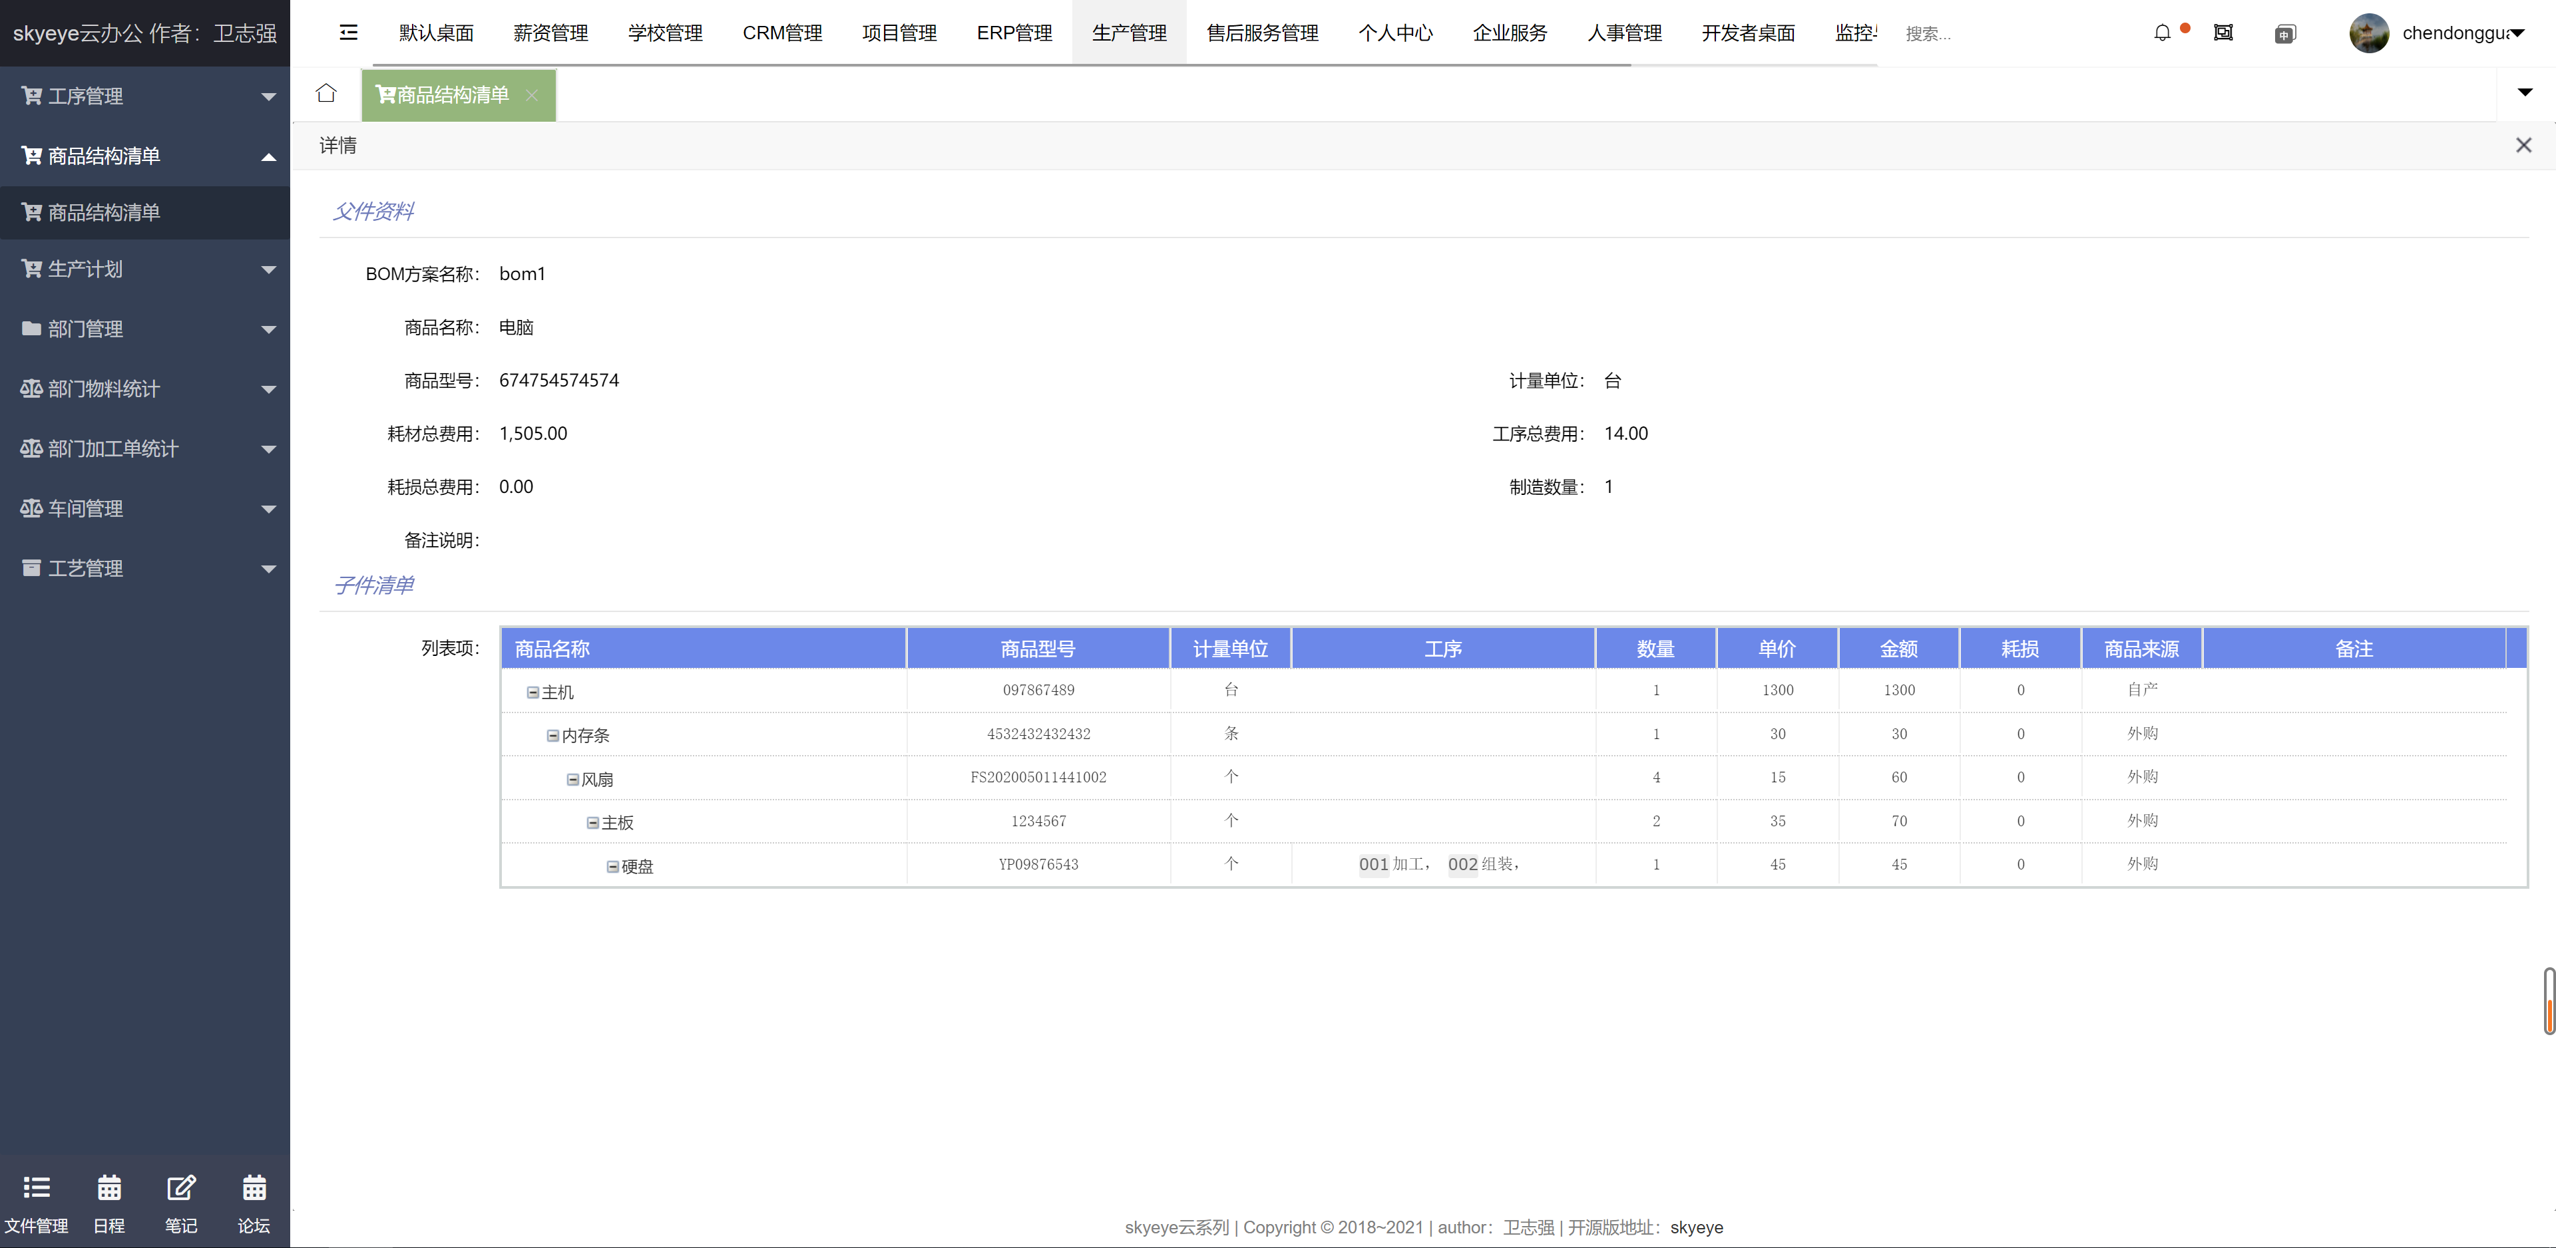The image size is (2556, 1248).
Task: Close the 详情 panel with X
Action: 2523,146
